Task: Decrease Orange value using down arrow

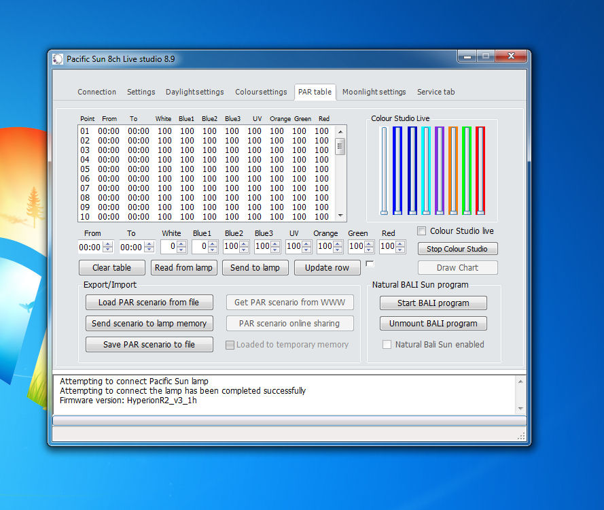Action: 338,250
